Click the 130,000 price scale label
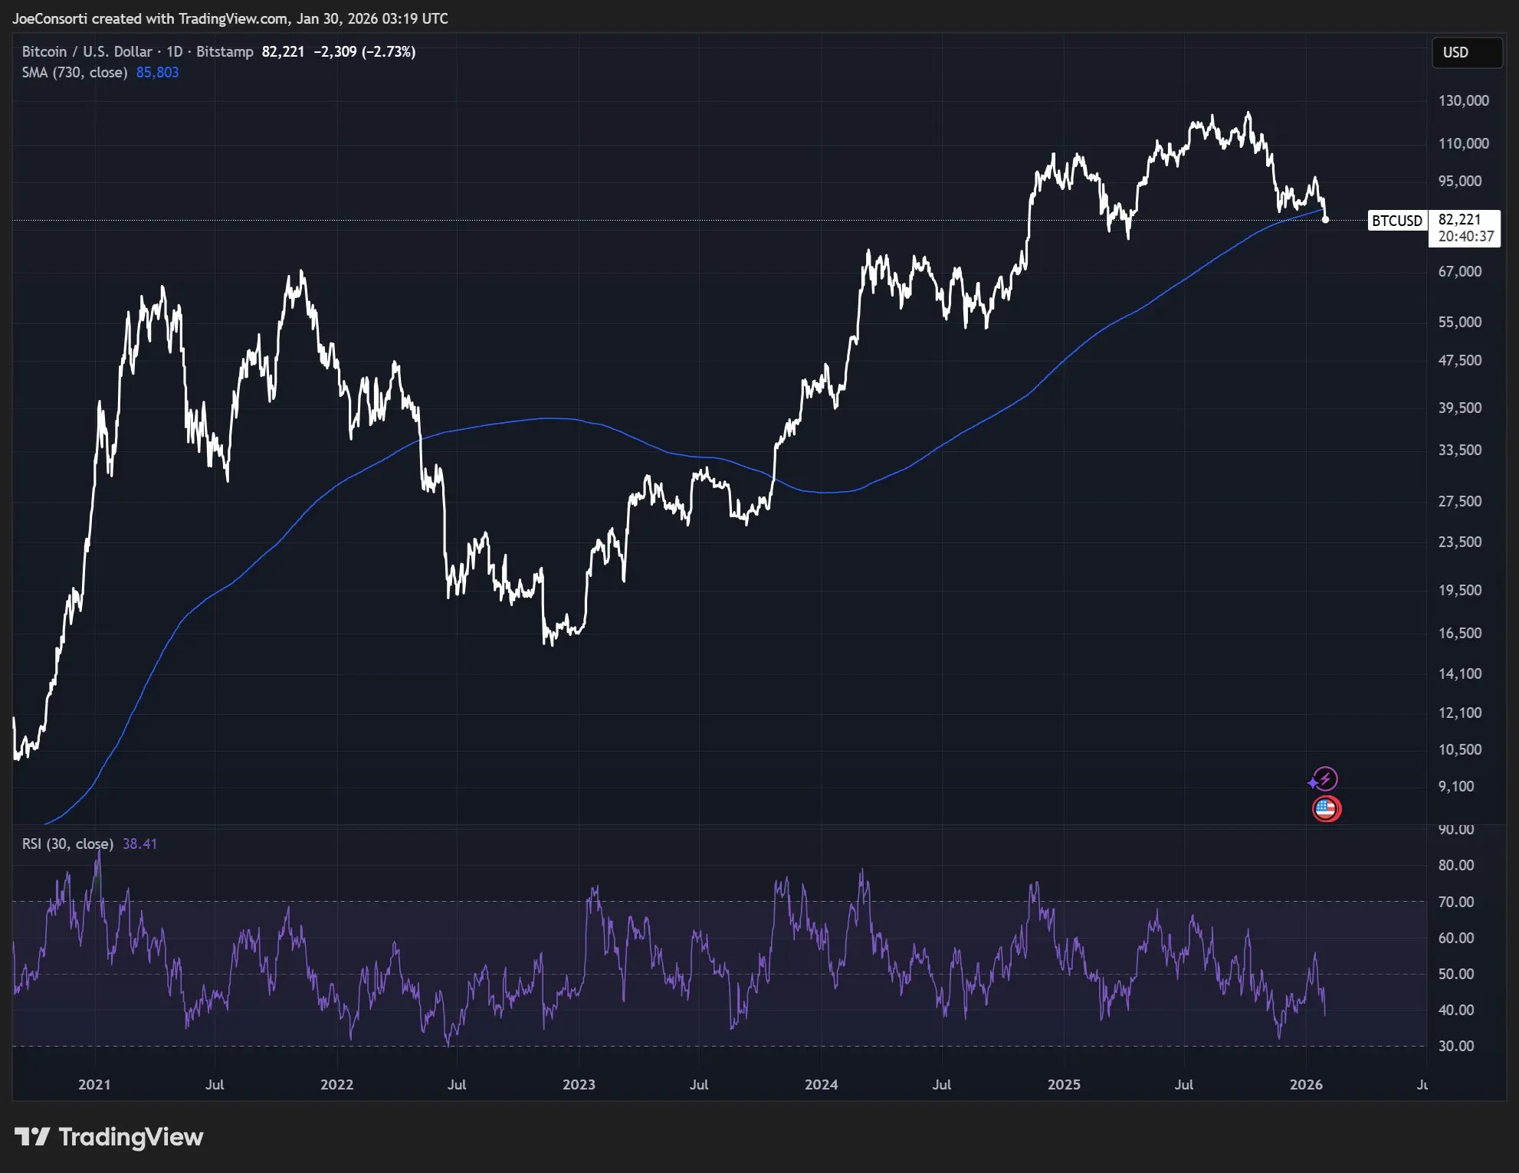Viewport: 1519px width, 1173px height. click(x=1465, y=100)
